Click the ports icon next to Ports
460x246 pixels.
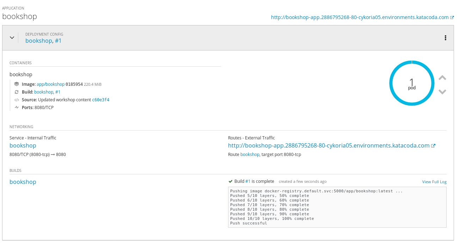[x=17, y=108]
